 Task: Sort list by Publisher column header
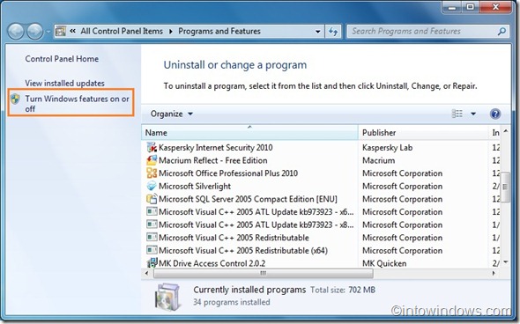click(x=423, y=133)
